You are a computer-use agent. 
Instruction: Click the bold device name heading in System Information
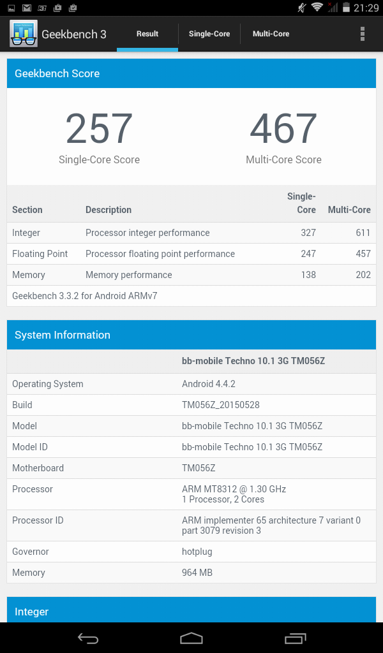[x=253, y=361]
